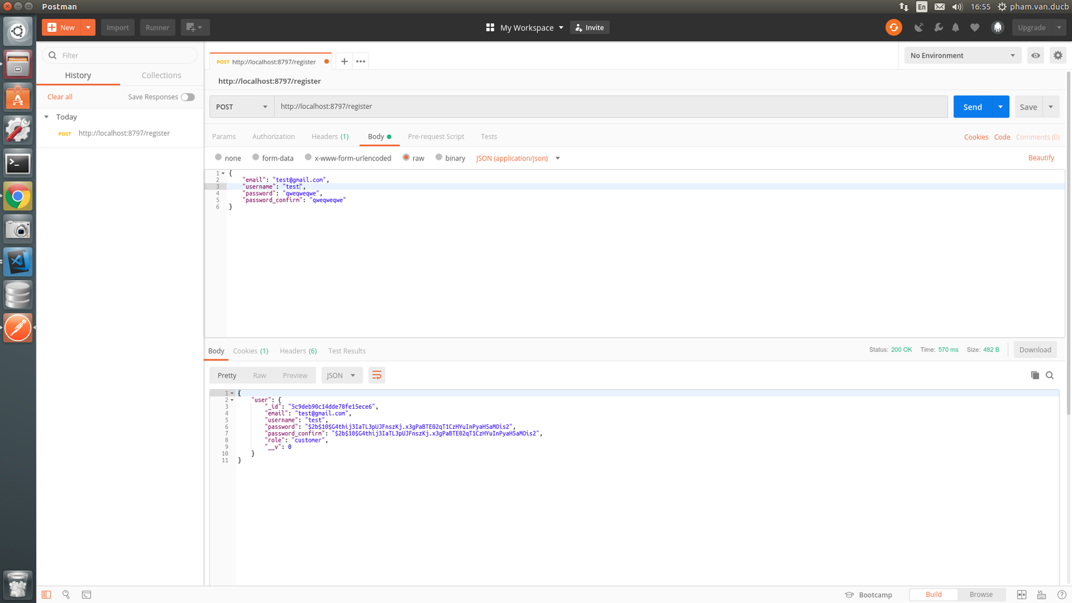Open new window dropdown button

pyautogui.click(x=195, y=27)
